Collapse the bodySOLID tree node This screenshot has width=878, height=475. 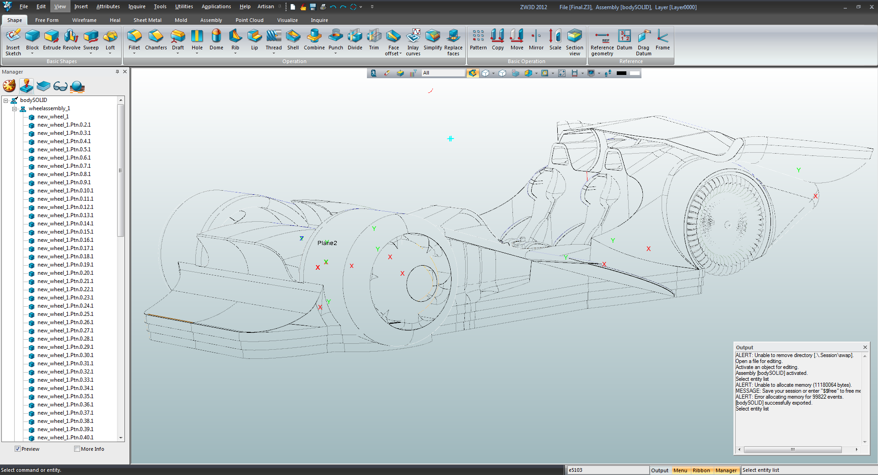point(6,100)
